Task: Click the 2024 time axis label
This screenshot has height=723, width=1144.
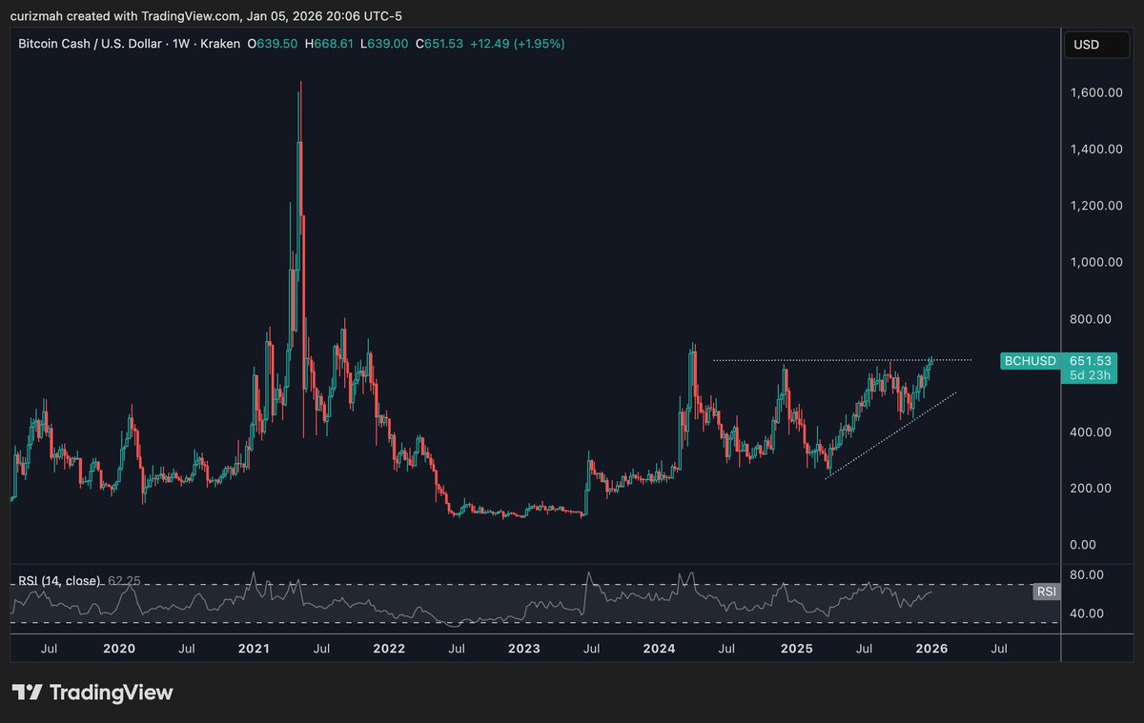Action: point(660,649)
